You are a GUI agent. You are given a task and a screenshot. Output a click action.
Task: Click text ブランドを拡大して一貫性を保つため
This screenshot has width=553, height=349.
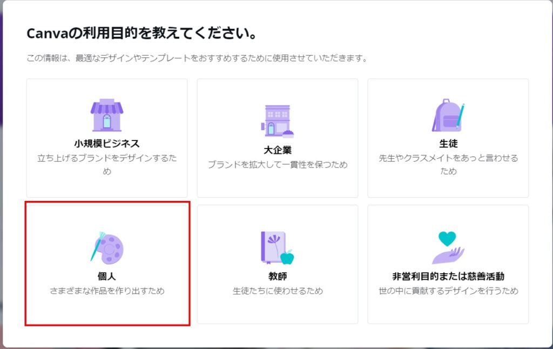tap(278, 164)
